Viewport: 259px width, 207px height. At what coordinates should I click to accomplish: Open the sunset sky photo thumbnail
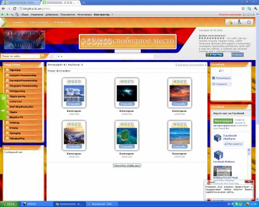coord(180,93)
